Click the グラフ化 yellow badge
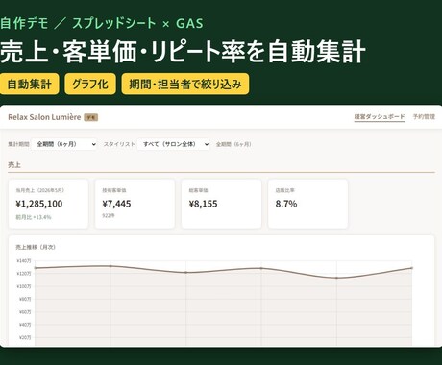Viewport: 442px width, 365px height. (90, 84)
